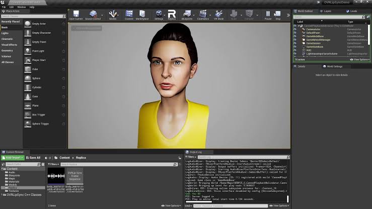Click the Add/Import button in Content Browser

click(x=12, y=158)
